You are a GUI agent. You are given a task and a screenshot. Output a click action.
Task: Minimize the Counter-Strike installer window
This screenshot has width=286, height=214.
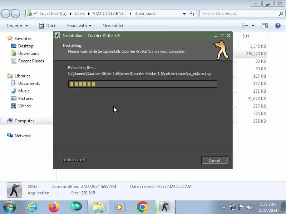point(216,36)
